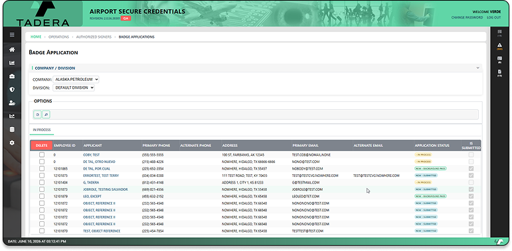Open applicant LEO, EXCEPT
This screenshot has height=251, width=512.
[x=92, y=196]
